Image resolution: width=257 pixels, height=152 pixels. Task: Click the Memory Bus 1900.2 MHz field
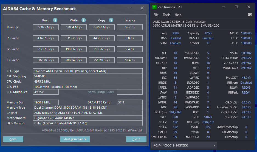click(46, 102)
